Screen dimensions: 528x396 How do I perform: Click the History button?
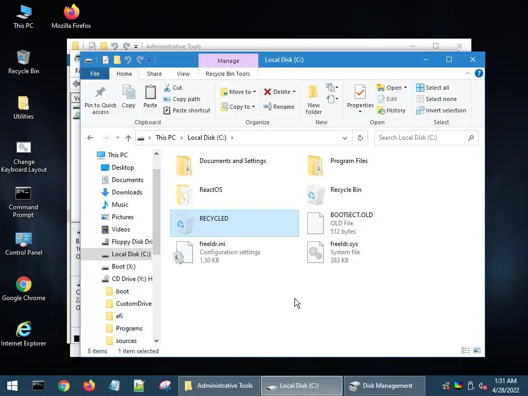(391, 110)
